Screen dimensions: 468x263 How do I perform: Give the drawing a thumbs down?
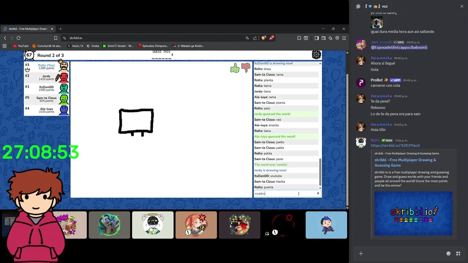pyautogui.click(x=246, y=68)
